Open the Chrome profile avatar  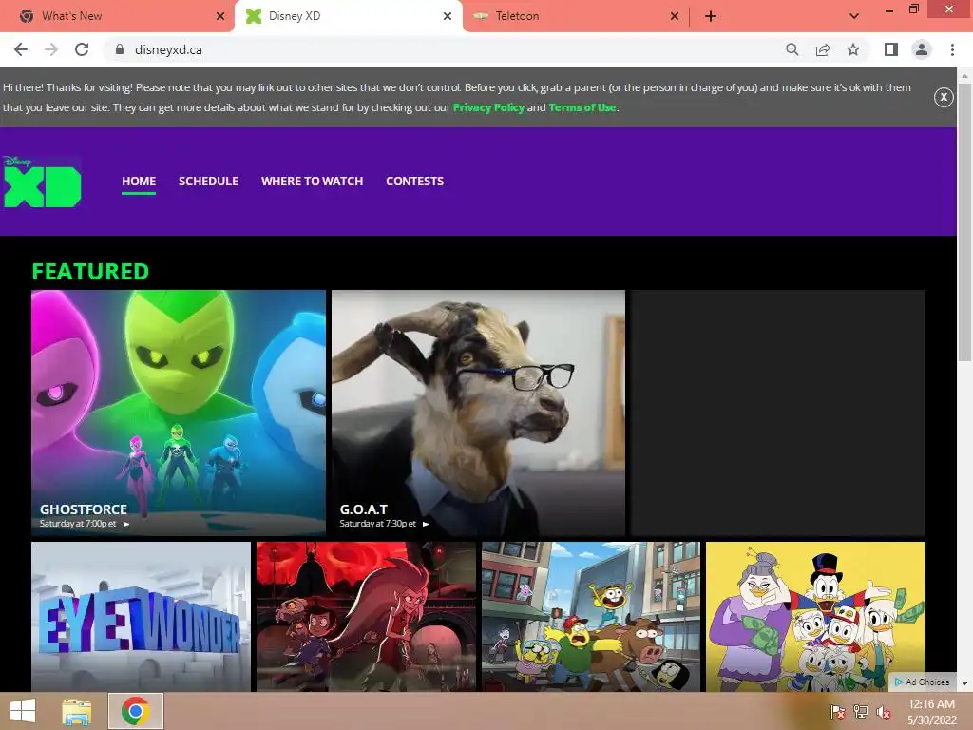click(x=922, y=49)
